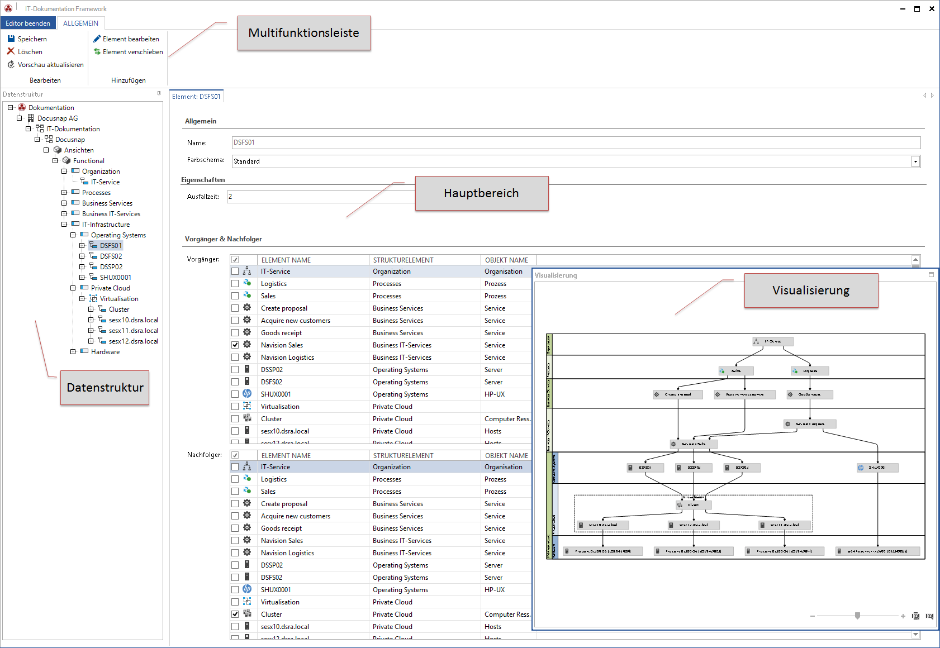Click zoom-out minus icon in Visualisierung

812,616
